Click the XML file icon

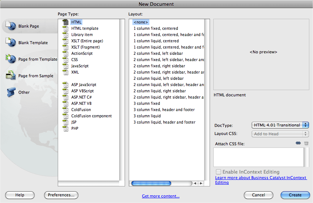(66, 72)
